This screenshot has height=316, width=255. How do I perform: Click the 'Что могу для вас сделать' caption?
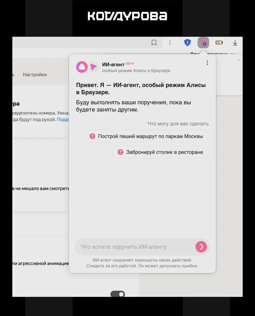click(178, 124)
